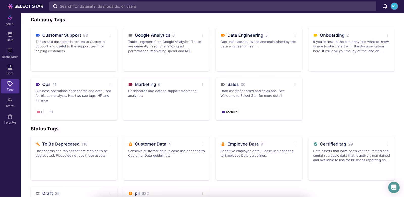Open the Customer Data tag title
The width and height of the screenshot is (404, 197).
(x=150, y=144)
